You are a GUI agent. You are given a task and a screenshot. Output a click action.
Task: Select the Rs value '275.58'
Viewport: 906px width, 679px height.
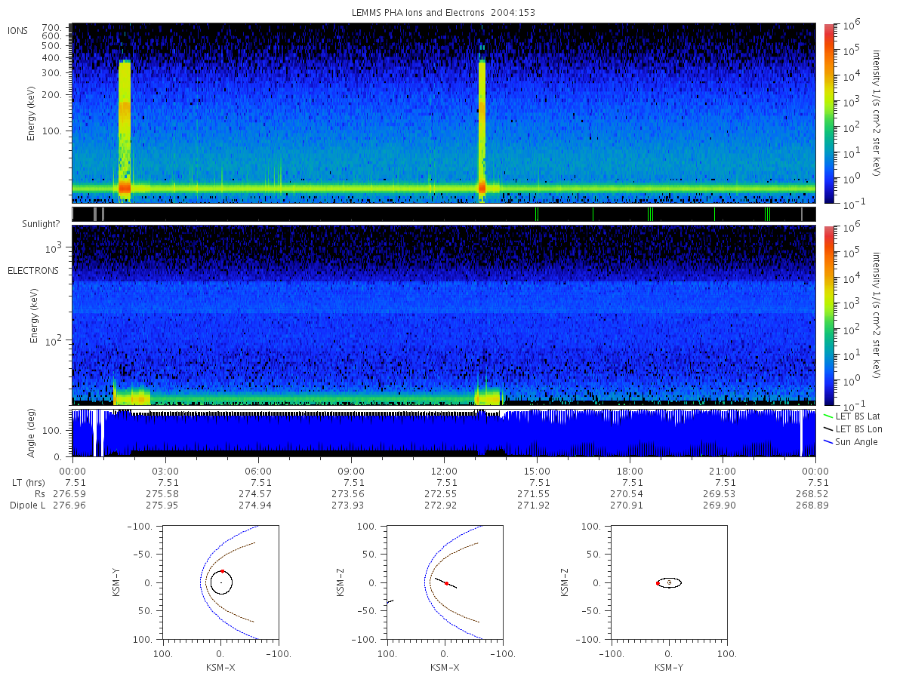162,494
